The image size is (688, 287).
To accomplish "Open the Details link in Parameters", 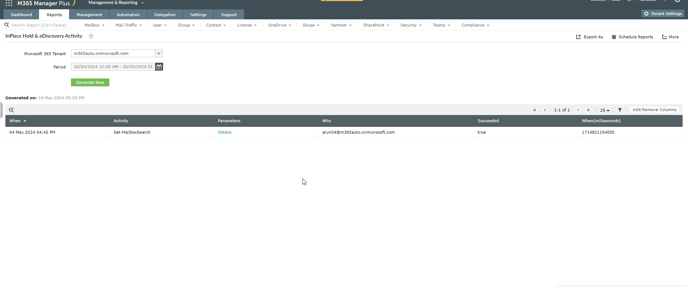I will 225,132.
